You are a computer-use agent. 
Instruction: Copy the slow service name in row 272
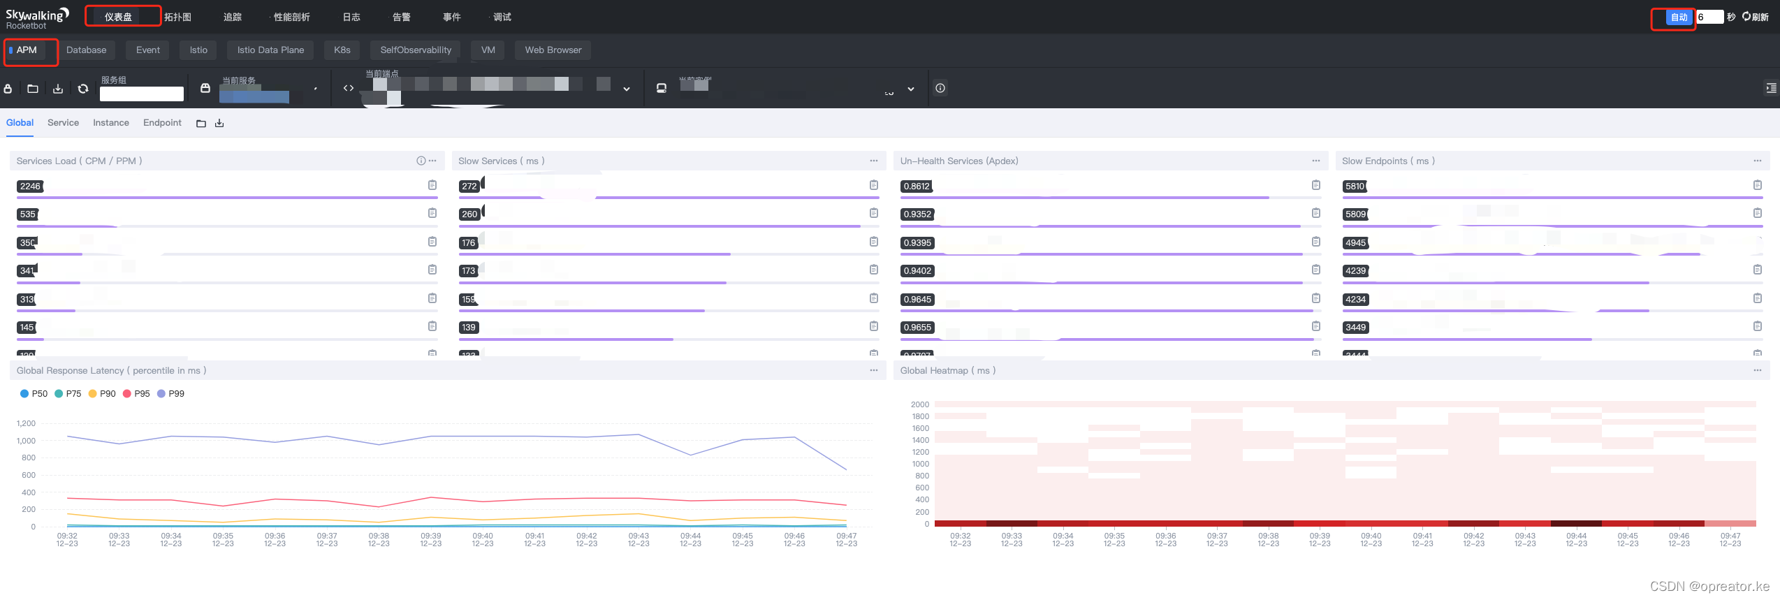pos(874,185)
